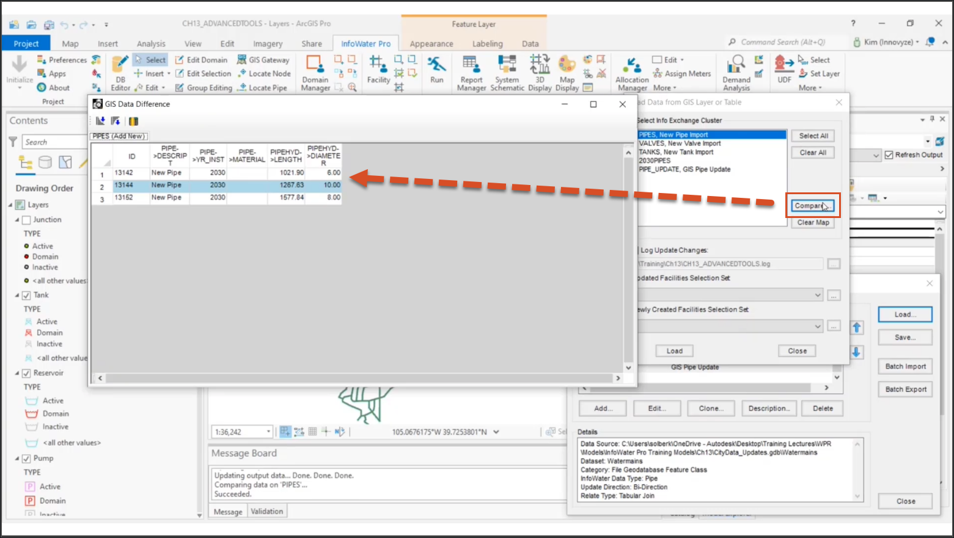Image resolution: width=954 pixels, height=538 pixels.
Task: Open the Allocation Manager
Action: tap(632, 74)
